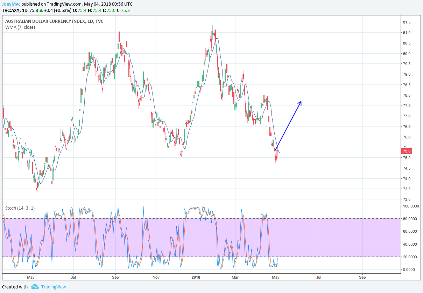Click the +0.4 (+0.53%) change value

pos(57,11)
